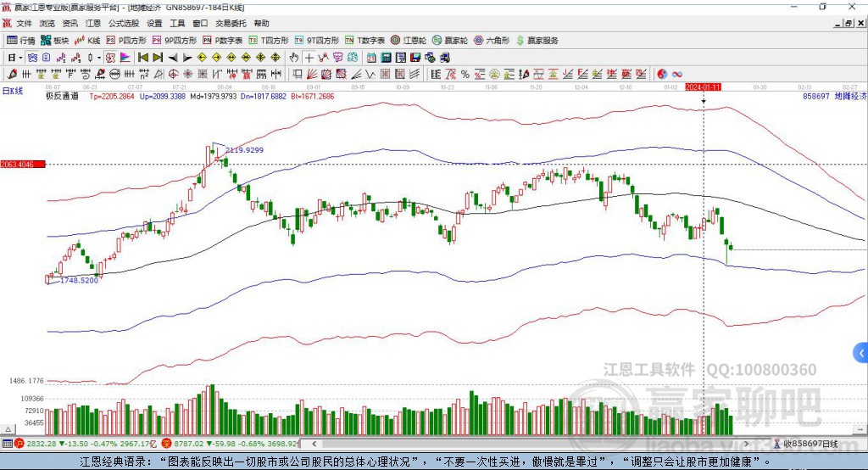Open the 文件 menu

coord(25,23)
